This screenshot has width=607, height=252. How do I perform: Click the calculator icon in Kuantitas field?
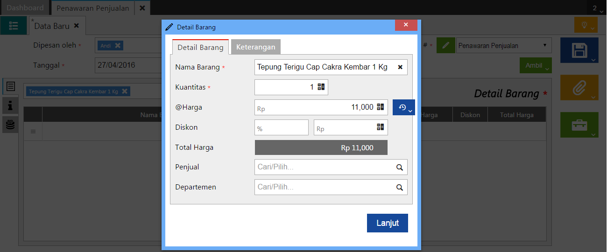(321, 87)
